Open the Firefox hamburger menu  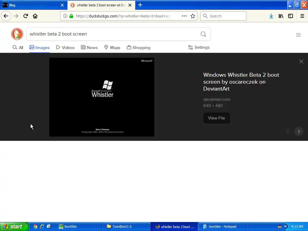coord(302,16)
